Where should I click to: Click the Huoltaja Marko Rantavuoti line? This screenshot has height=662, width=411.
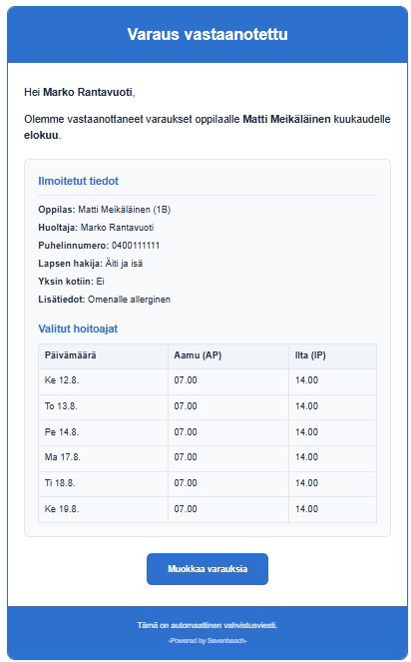(x=96, y=228)
